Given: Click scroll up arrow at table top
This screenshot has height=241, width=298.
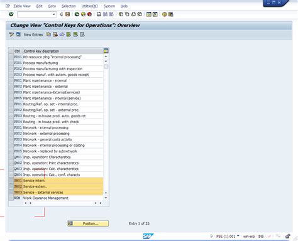Looking at the screenshot, I should [106, 56].
